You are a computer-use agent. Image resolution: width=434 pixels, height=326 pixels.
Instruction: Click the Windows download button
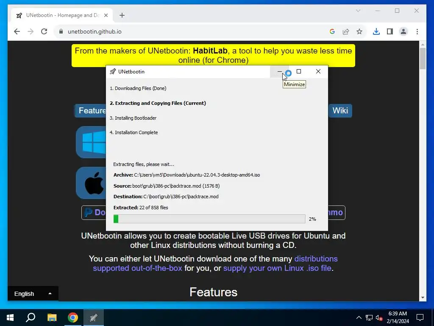(x=91, y=142)
